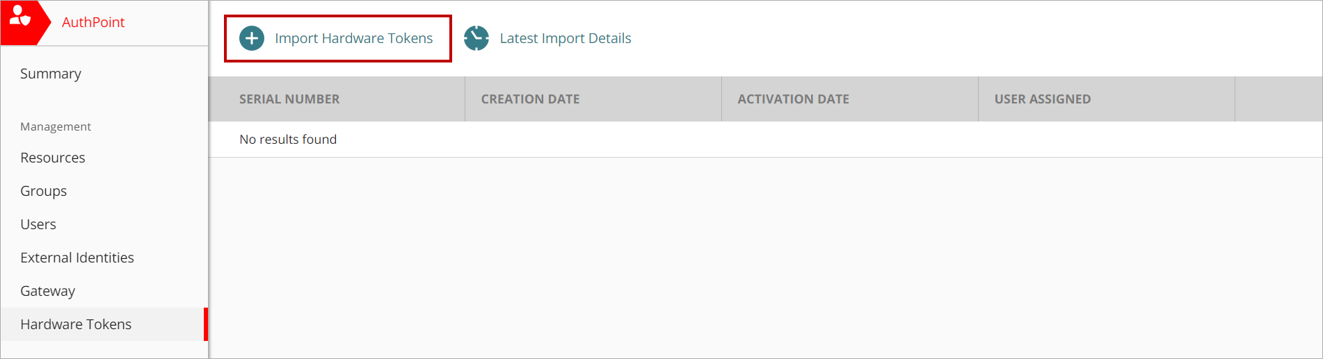Click the AuthPoint title text
Viewport: 1323px width, 359px height.
[93, 22]
